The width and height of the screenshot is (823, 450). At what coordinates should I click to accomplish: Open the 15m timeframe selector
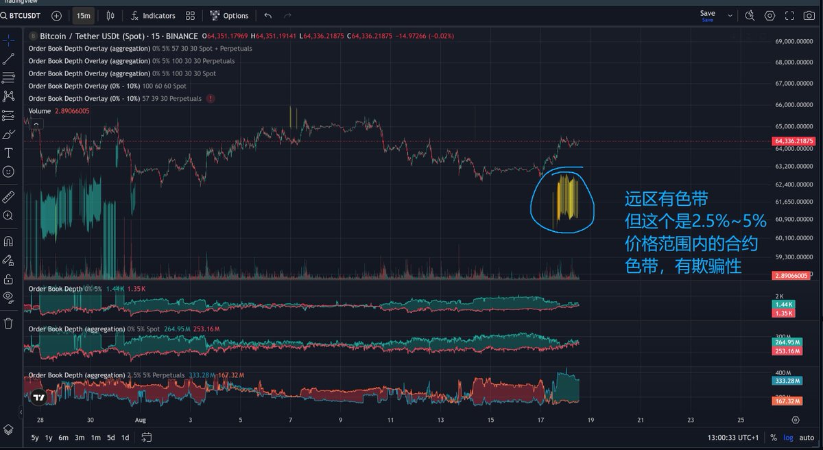pyautogui.click(x=84, y=15)
